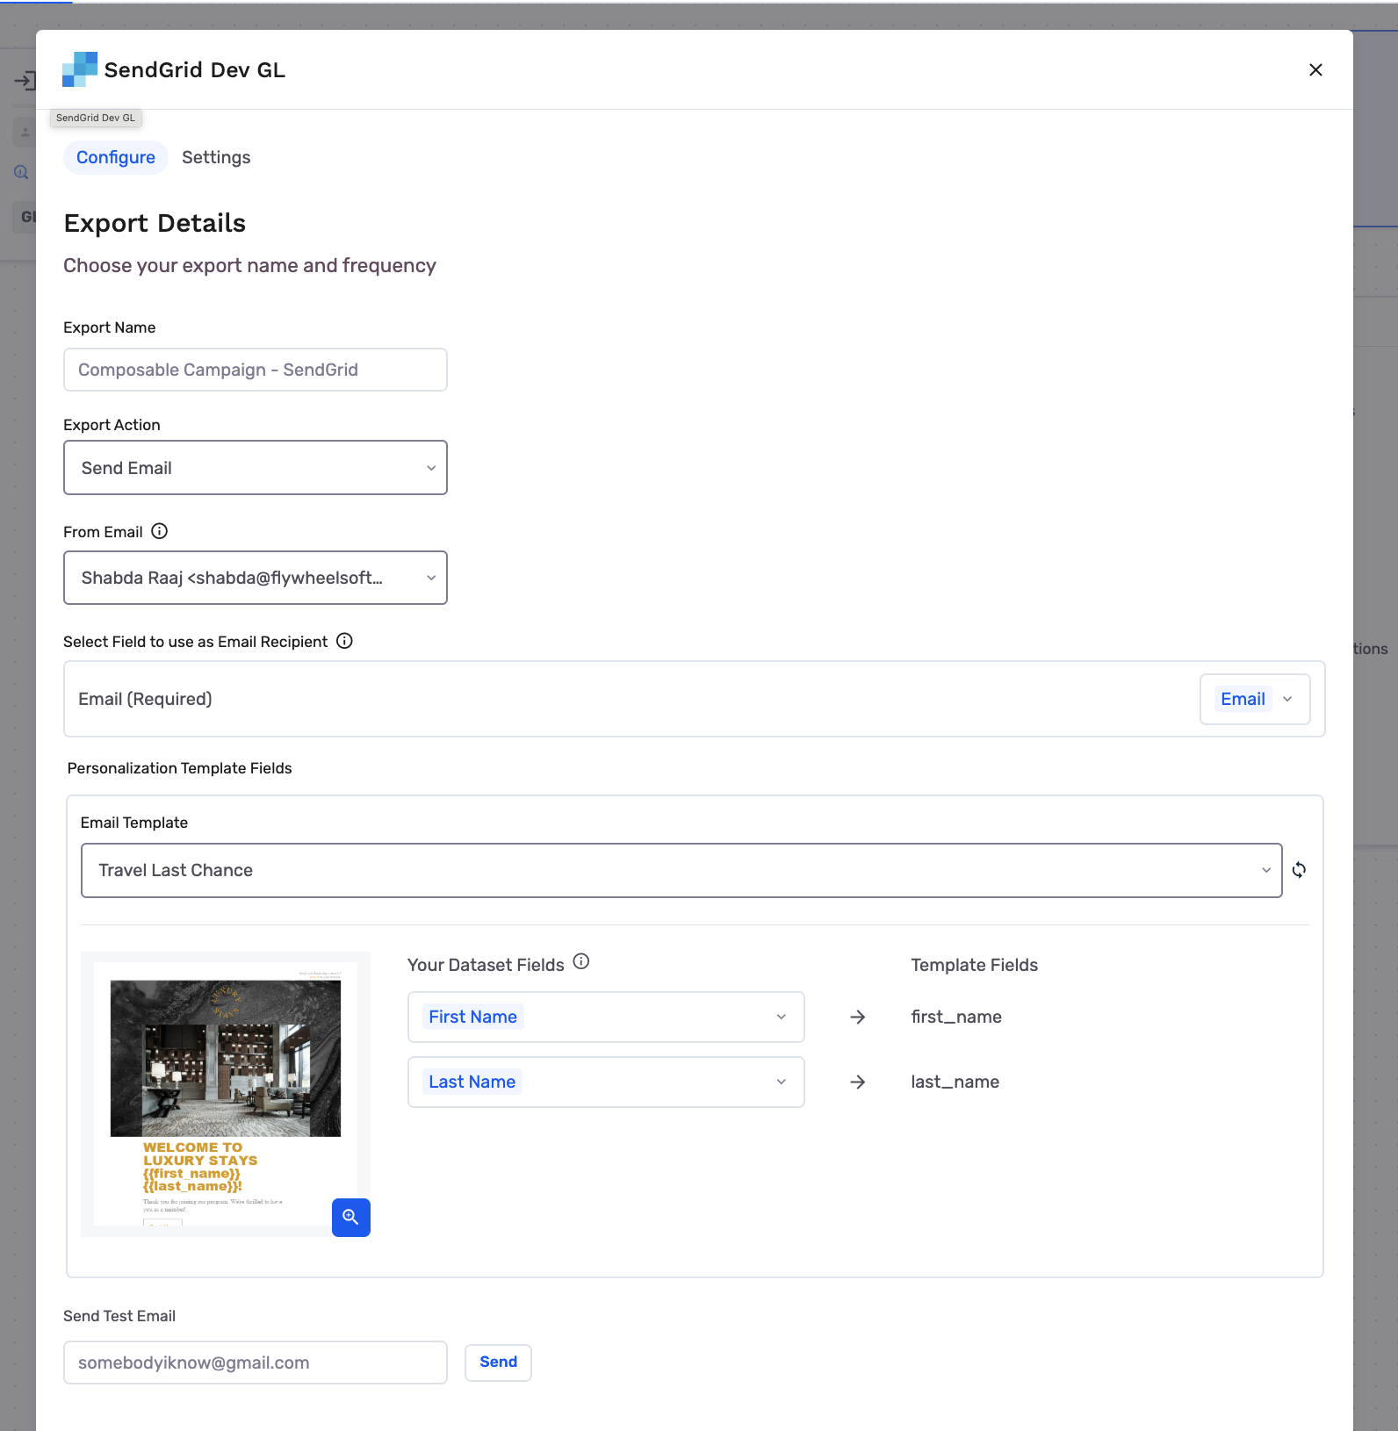Open the Export Action dropdown
This screenshot has width=1398, height=1431.
pyautogui.click(x=256, y=468)
